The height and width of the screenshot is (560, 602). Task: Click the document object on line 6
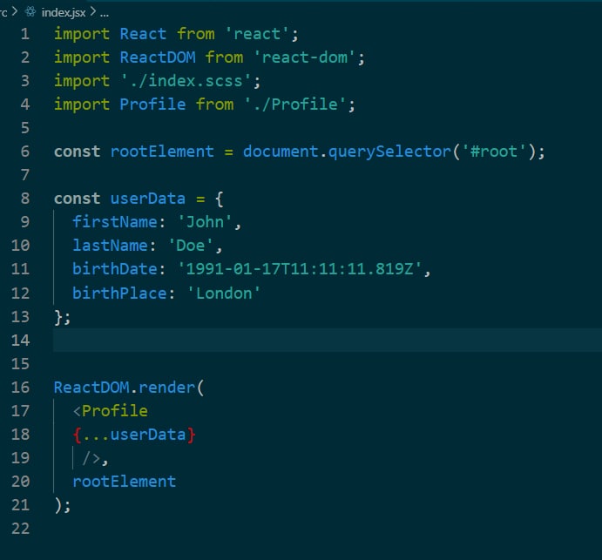pyautogui.click(x=281, y=152)
